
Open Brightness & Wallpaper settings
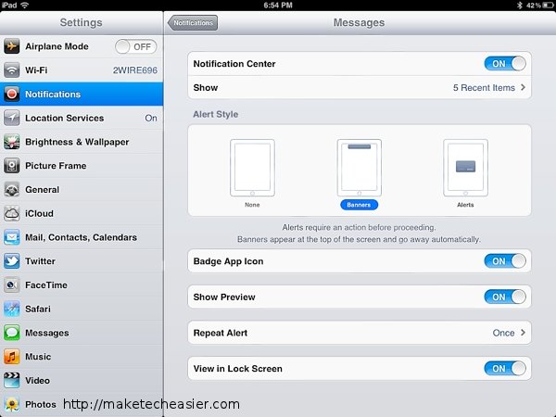pos(82,142)
